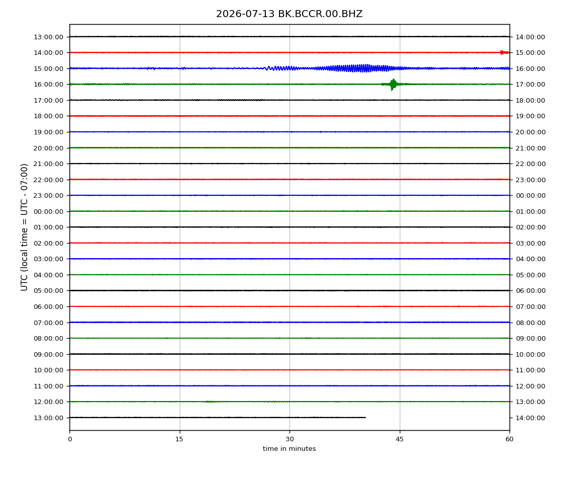Click the 13:00:00 label at top left
Screen dimensions: 579x478
coord(48,37)
